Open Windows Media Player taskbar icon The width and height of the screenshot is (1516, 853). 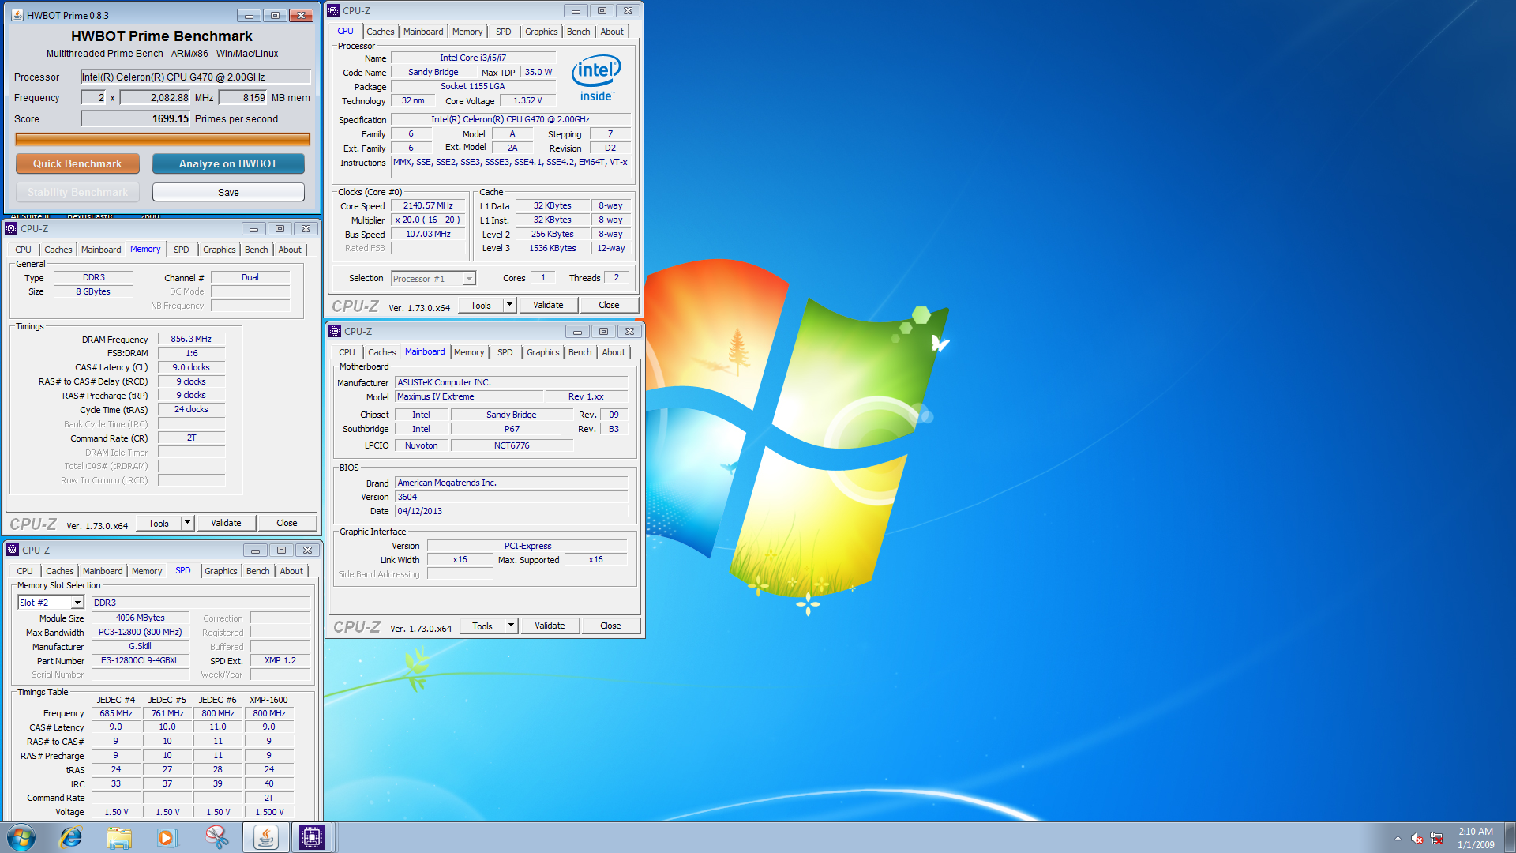pyautogui.click(x=167, y=837)
